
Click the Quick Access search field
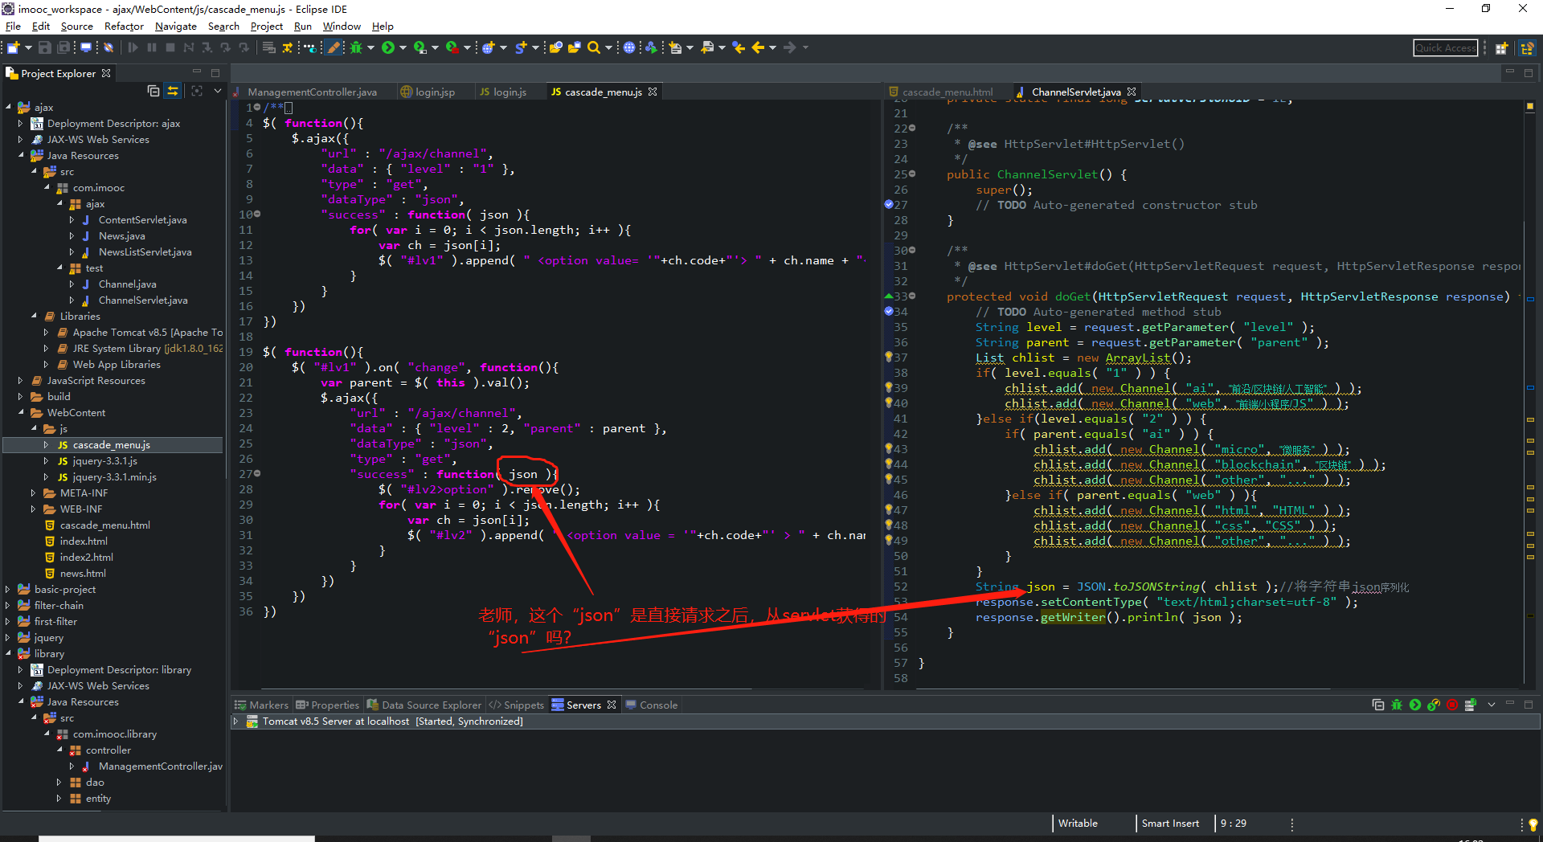pos(1445,48)
